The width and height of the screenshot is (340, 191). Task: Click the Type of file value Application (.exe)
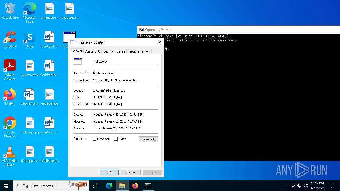coord(104,73)
